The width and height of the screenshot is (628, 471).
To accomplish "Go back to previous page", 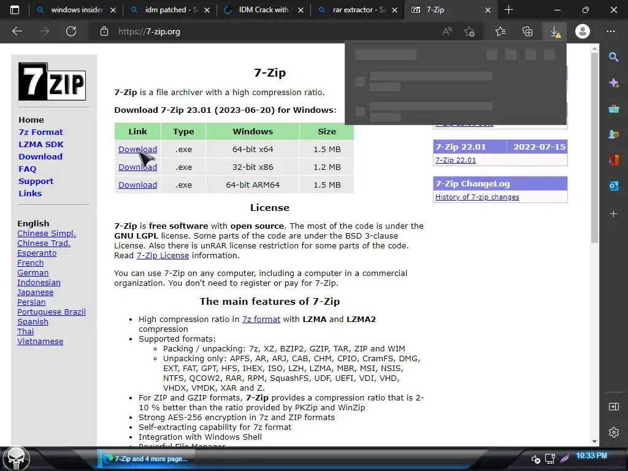I will click(17, 31).
